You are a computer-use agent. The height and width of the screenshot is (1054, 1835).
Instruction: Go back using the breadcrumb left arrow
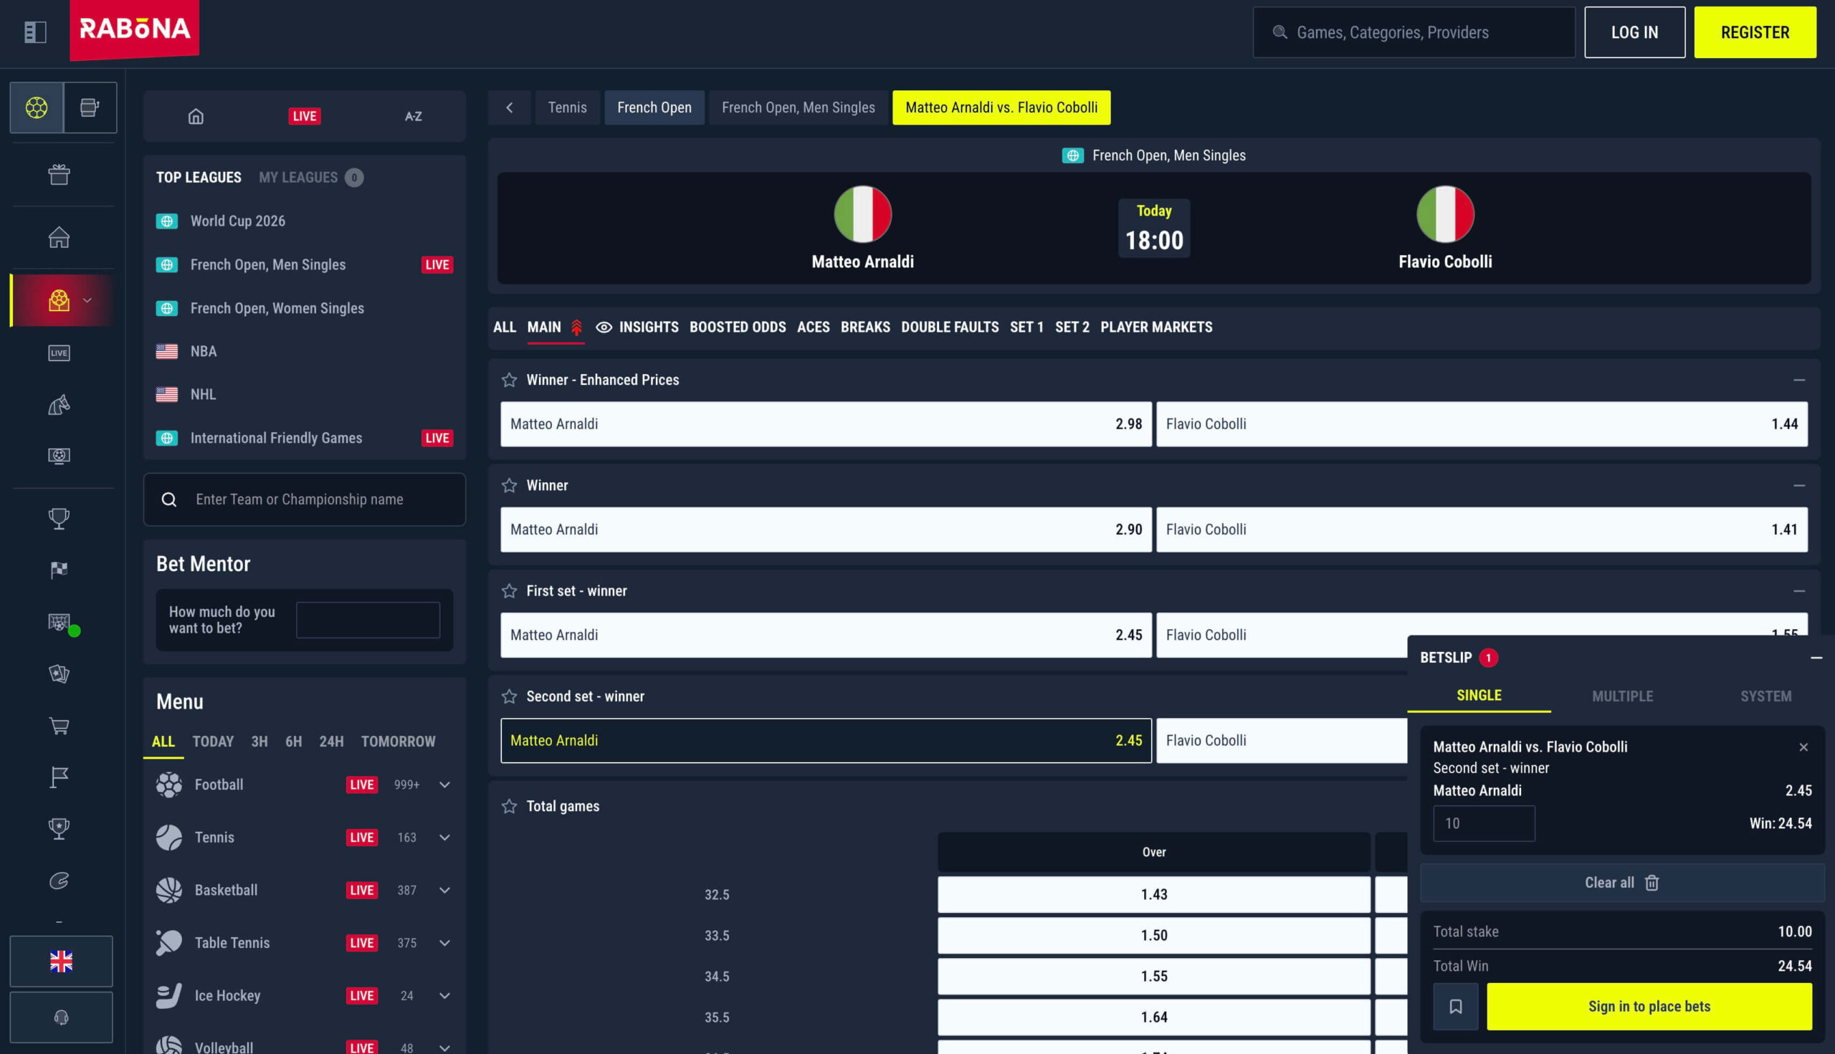point(509,108)
